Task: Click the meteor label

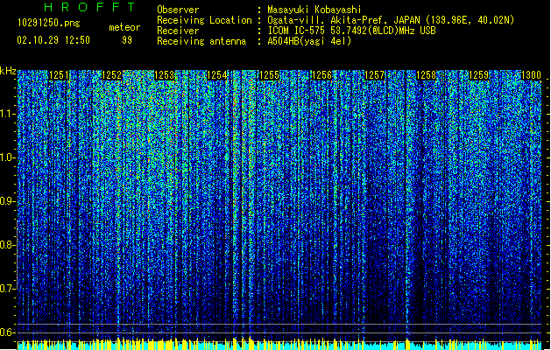Action: tap(124, 27)
